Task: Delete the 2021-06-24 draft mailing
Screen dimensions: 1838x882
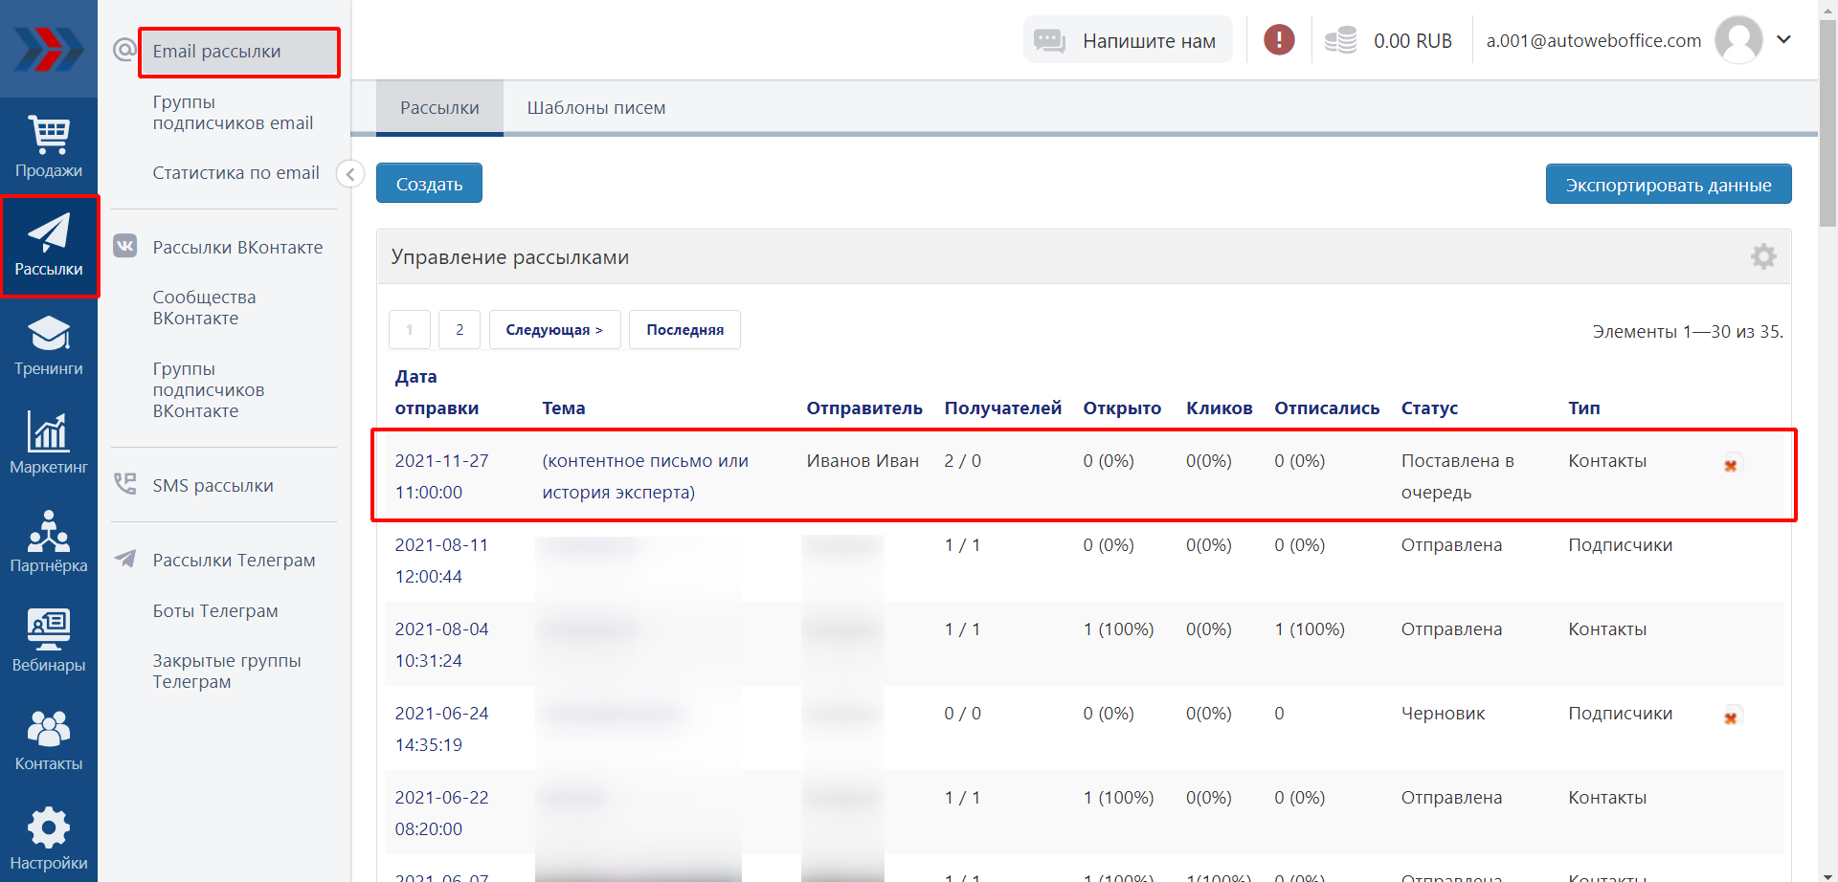Action: pos(1731,717)
